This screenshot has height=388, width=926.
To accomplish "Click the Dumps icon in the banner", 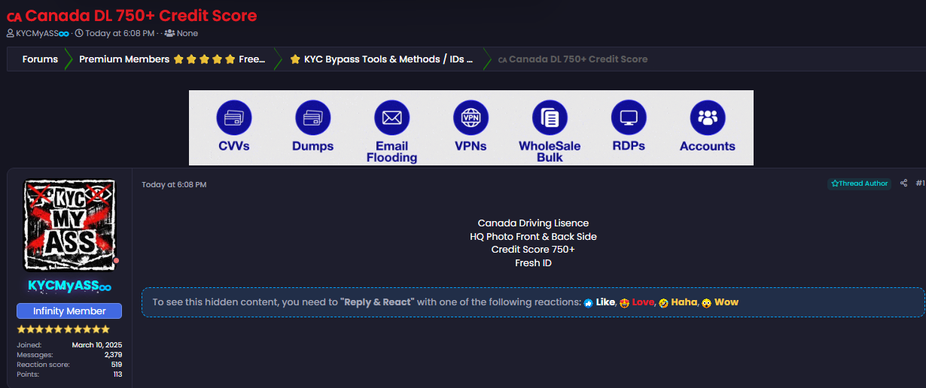I will click(x=312, y=118).
